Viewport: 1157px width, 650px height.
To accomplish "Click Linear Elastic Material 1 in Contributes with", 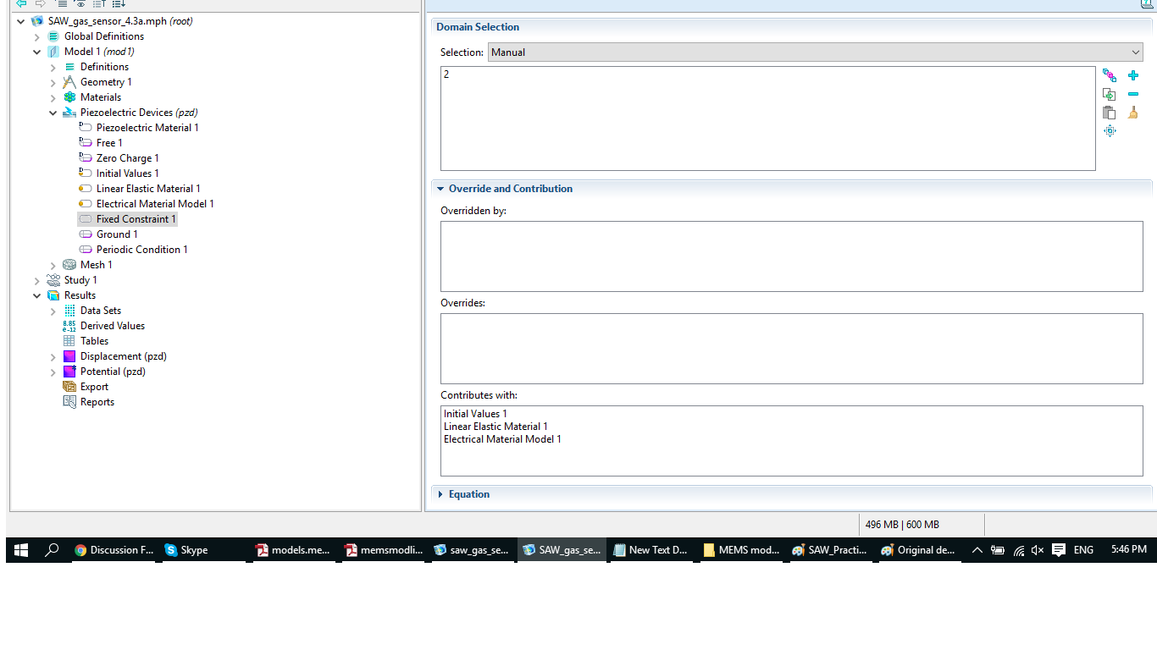I will click(495, 427).
